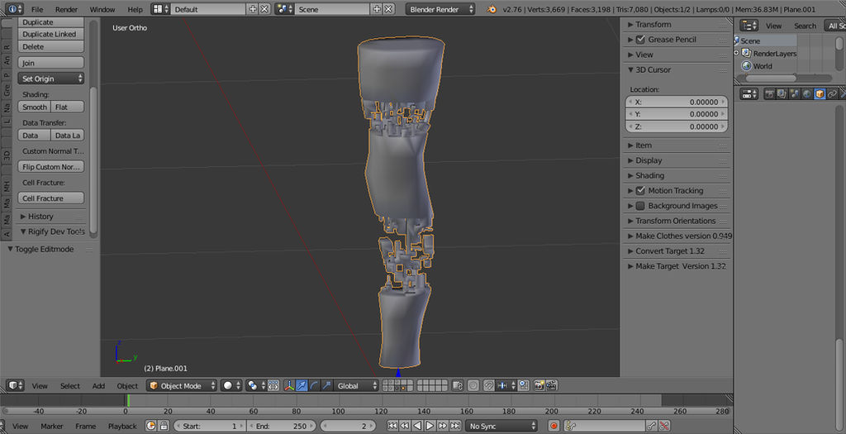Click the OpenGL render animation clapper icon
846x434 pixels.
(x=551, y=386)
